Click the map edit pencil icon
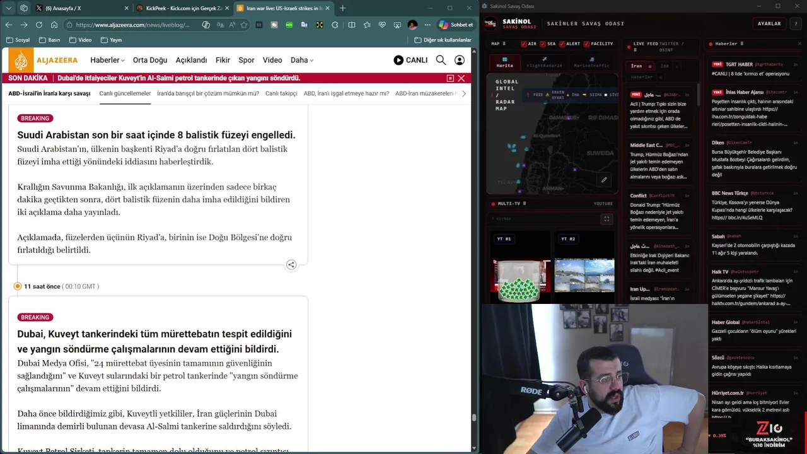 pyautogui.click(x=604, y=180)
